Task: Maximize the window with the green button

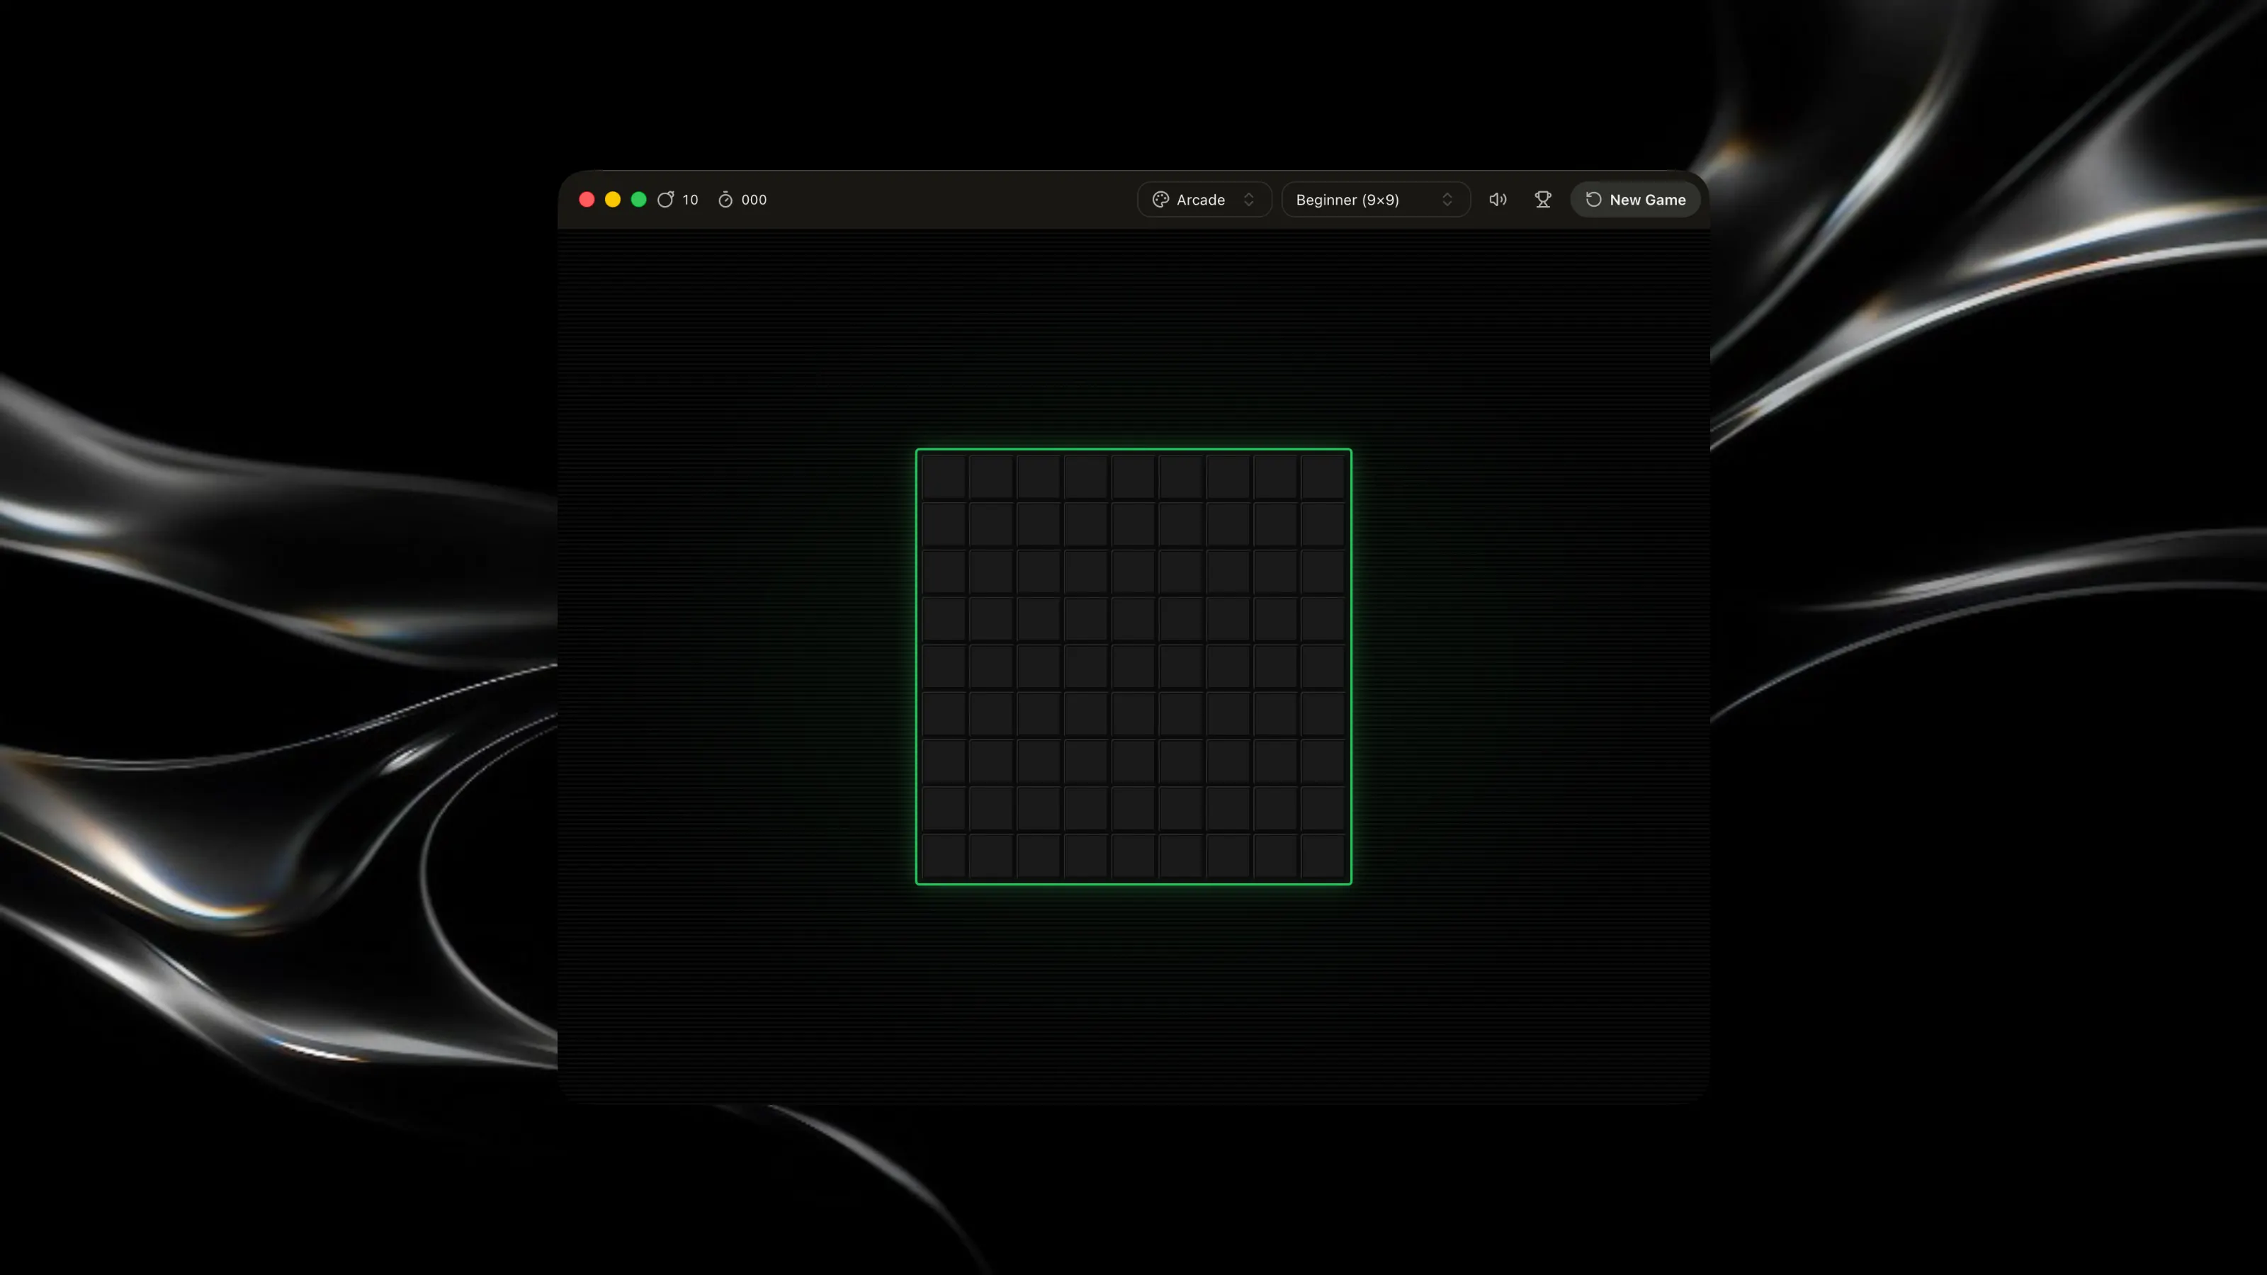Action: (639, 200)
